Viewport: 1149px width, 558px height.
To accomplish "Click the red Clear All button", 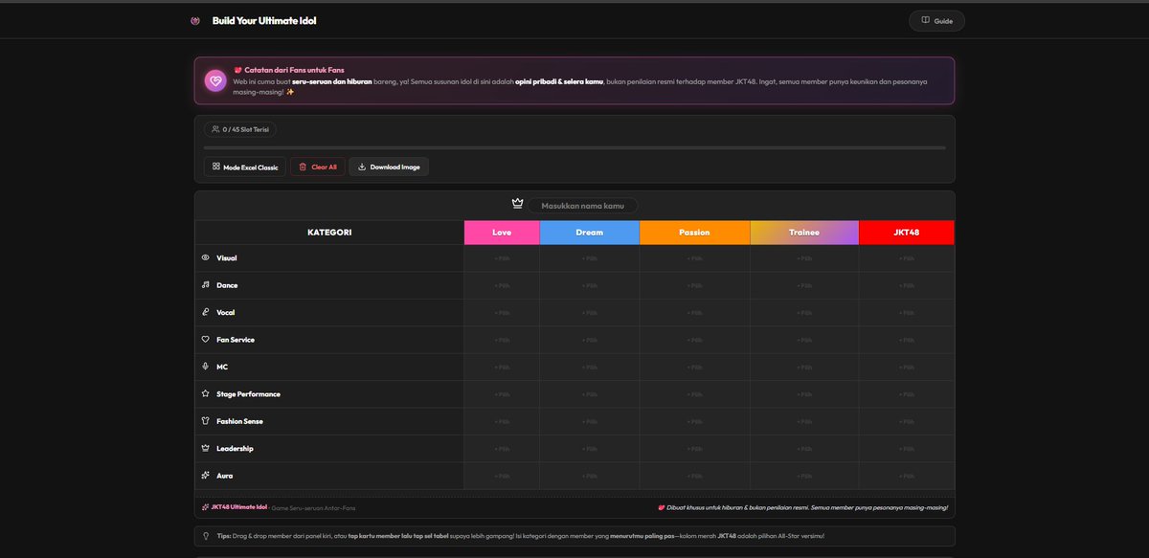I will (x=318, y=167).
